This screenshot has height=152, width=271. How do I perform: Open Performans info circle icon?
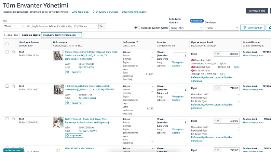coord(137,42)
